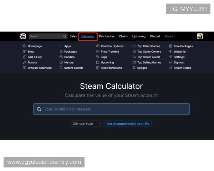Screen dimensions: 214x171
Task: Click Get disappointed in your life button
Action: [128, 124]
